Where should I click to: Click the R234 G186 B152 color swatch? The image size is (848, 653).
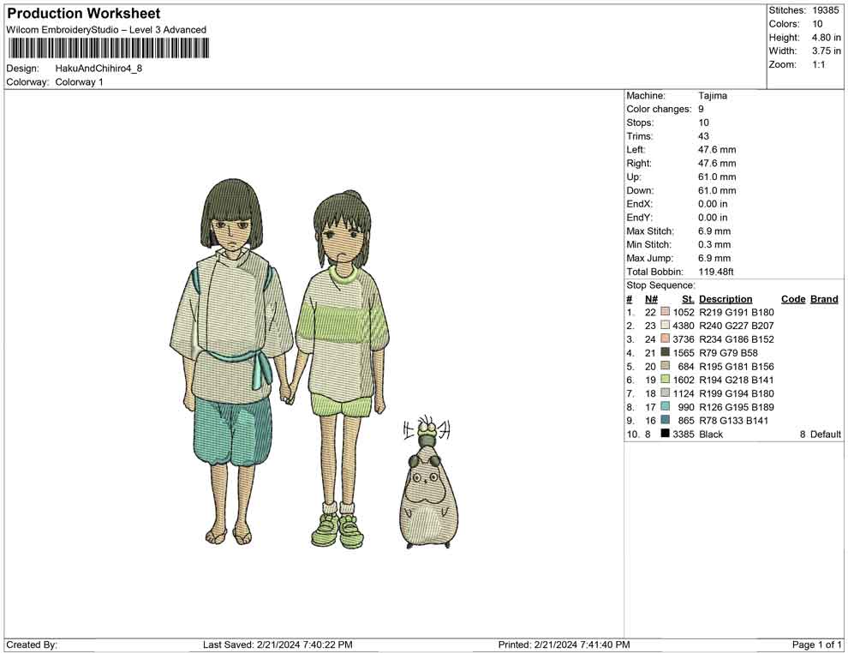pyautogui.click(x=666, y=338)
